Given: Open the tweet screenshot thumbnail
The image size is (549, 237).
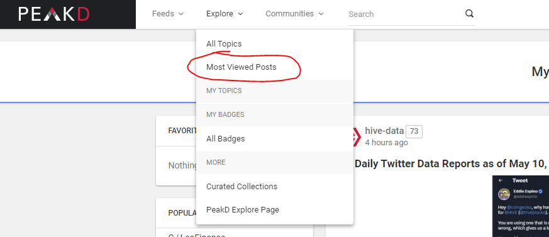Looking at the screenshot, I should tap(521, 206).
